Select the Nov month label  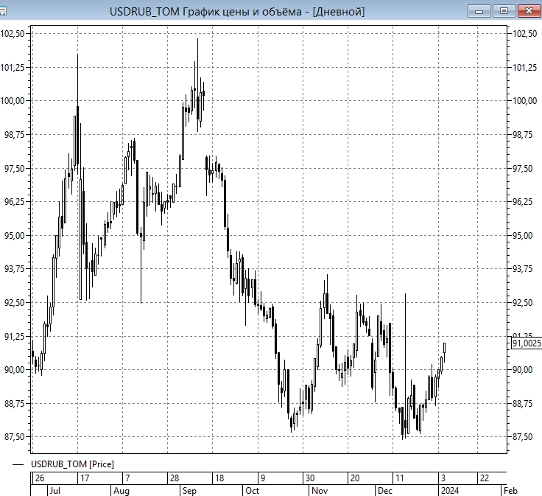click(320, 490)
